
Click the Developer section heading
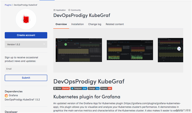tap(11, 112)
